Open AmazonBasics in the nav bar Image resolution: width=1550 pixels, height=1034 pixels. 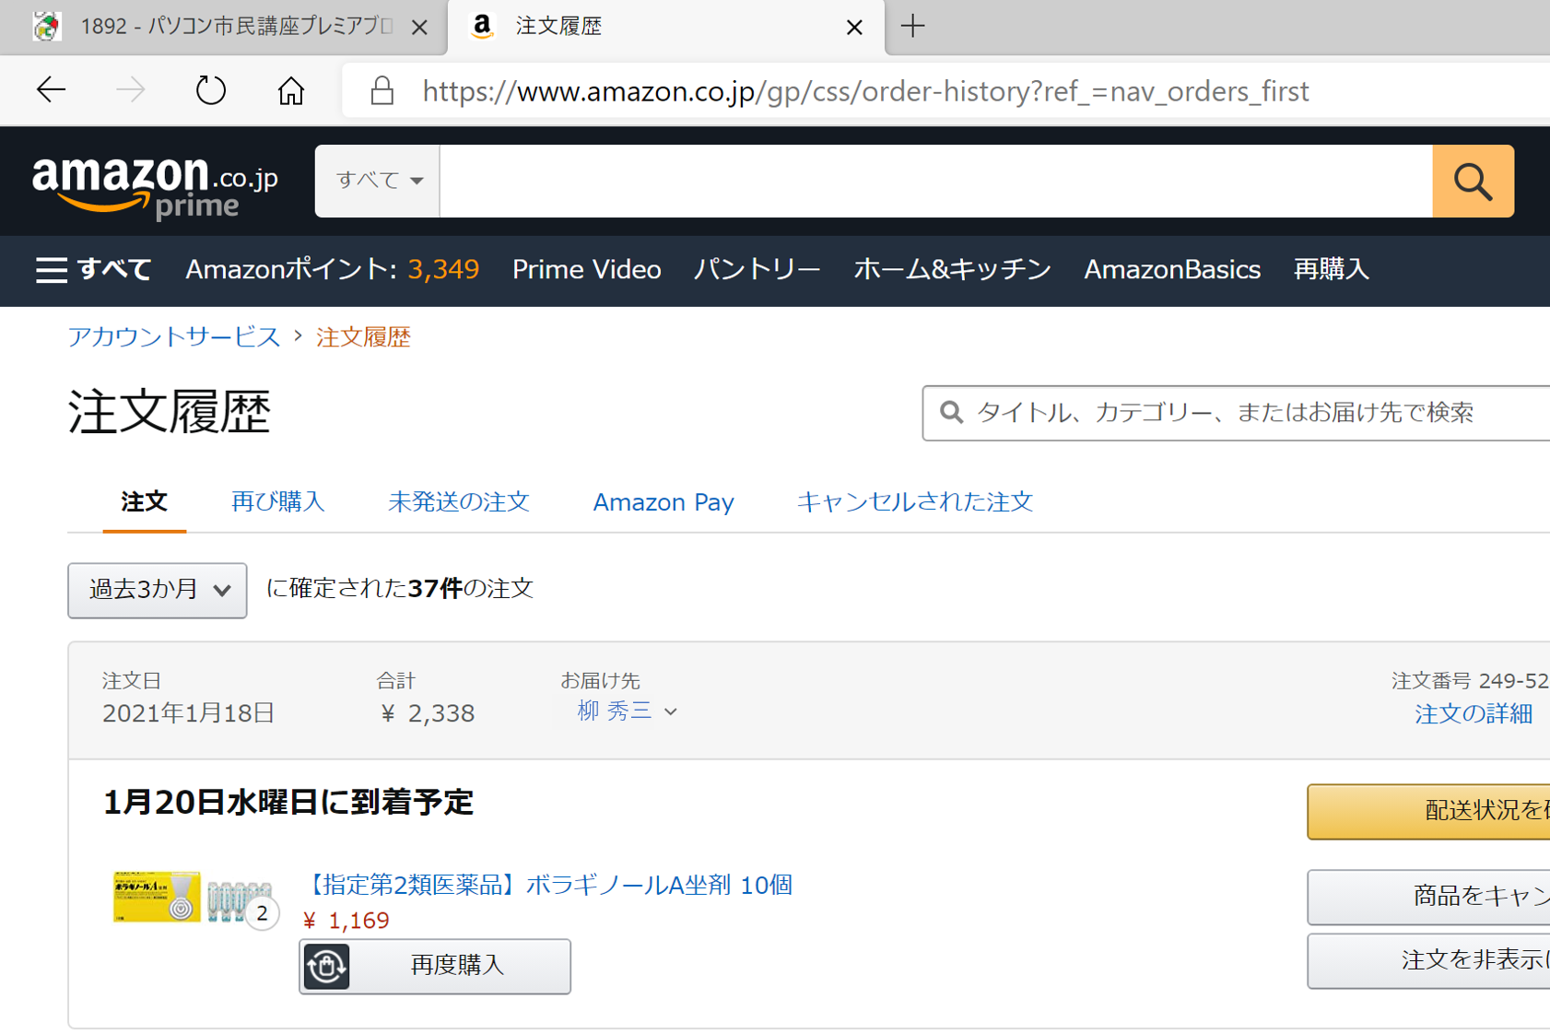point(1172,269)
